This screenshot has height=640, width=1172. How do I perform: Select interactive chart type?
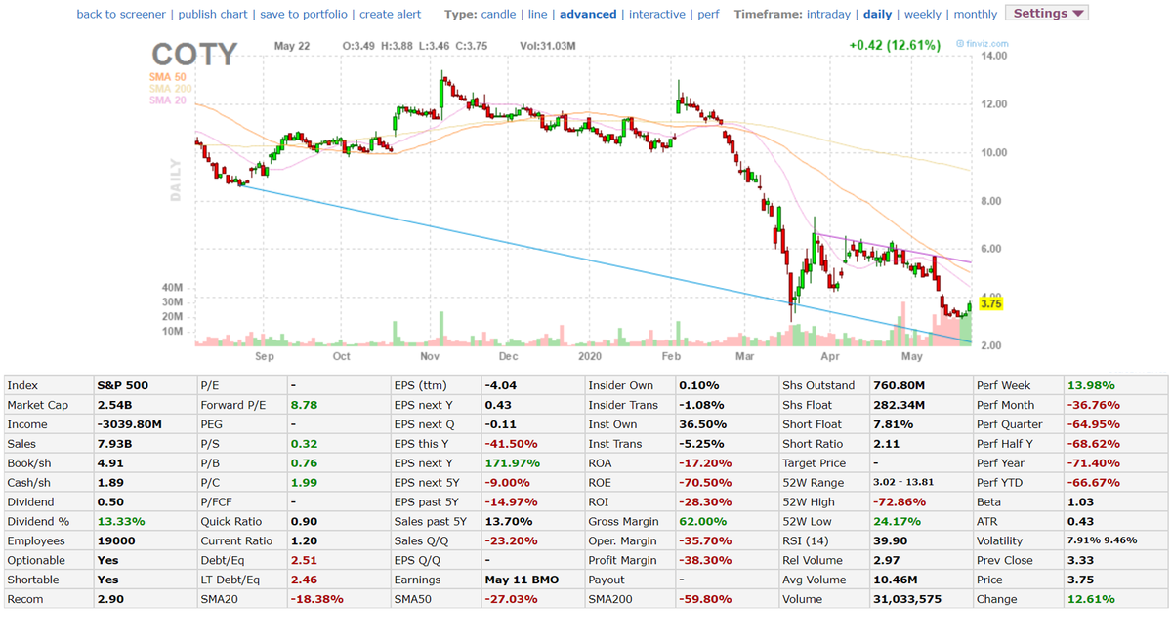[x=656, y=14]
